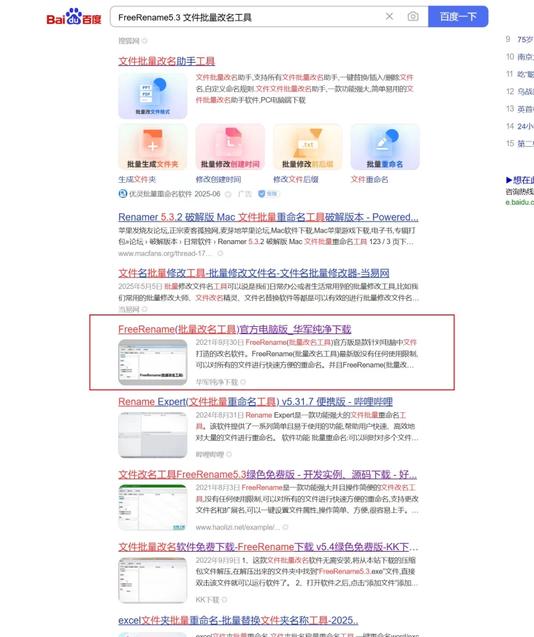Click the KK下载 result thumbnail
534x637 pixels.
click(153, 580)
